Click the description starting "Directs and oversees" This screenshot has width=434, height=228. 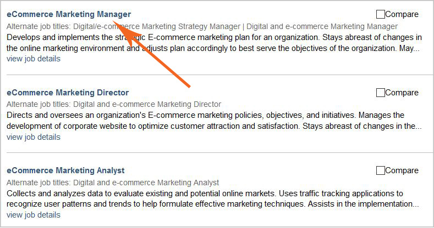[x=214, y=121]
